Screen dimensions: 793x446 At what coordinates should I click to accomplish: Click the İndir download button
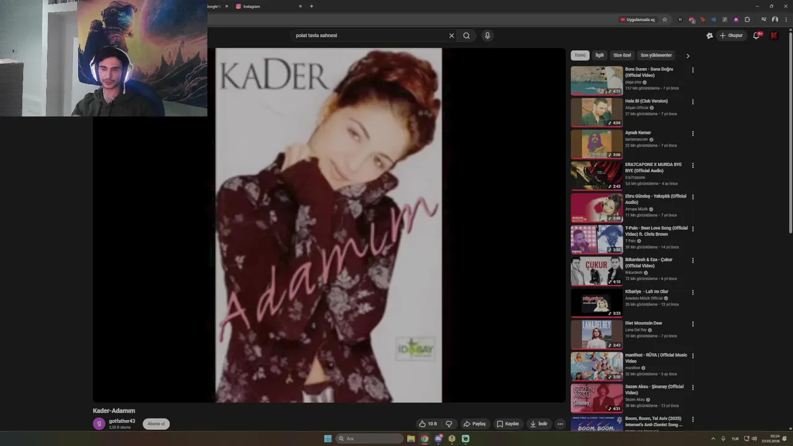click(538, 424)
